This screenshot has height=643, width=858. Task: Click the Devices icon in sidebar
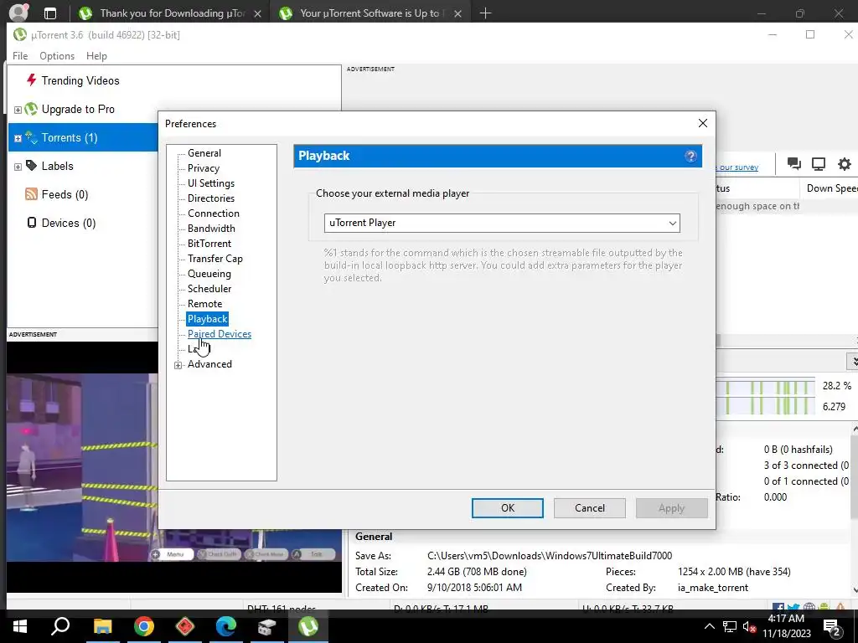pyautogui.click(x=32, y=223)
